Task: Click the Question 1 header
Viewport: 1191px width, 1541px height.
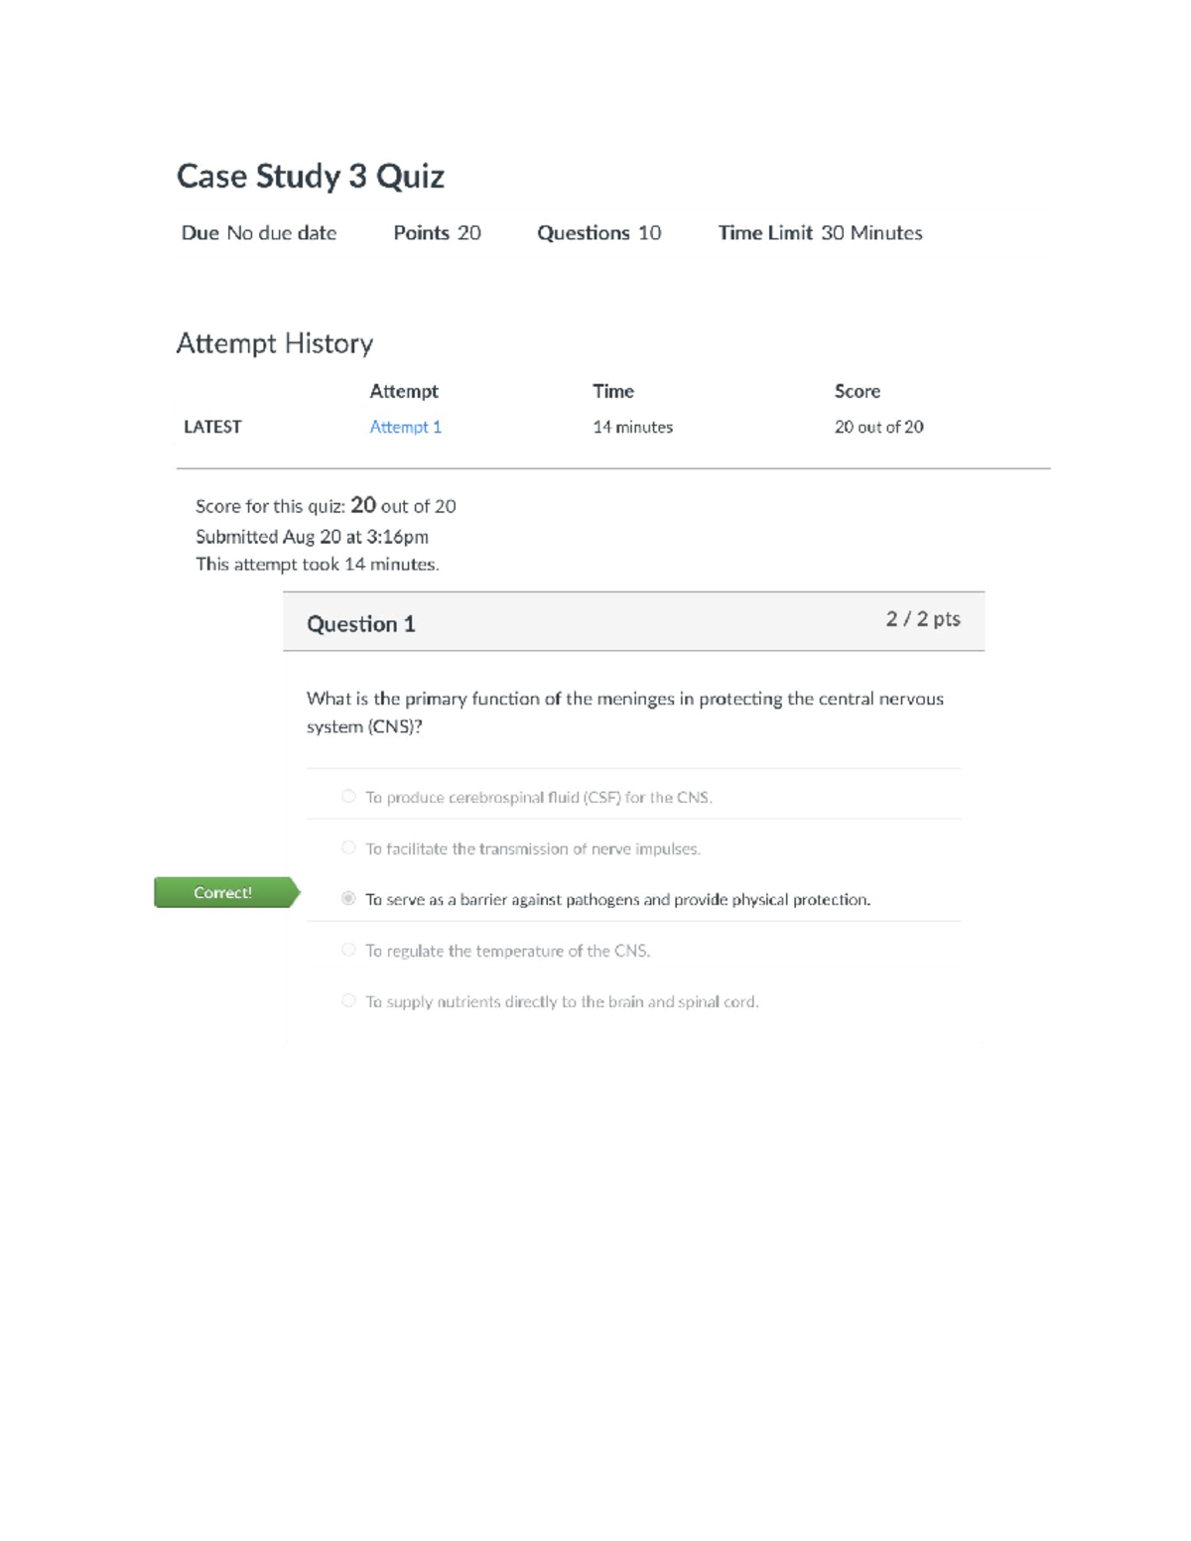Action: (x=360, y=624)
